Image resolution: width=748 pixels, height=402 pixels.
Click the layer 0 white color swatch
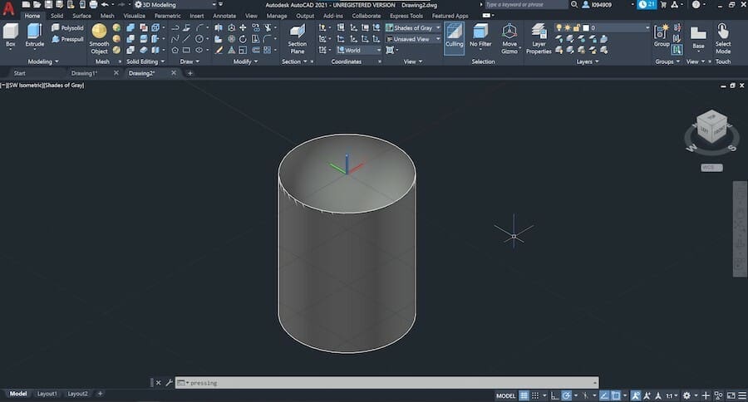click(586, 28)
